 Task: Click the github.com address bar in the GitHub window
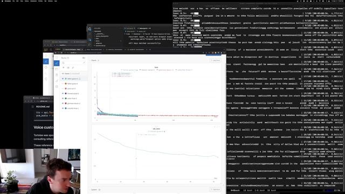[x=43, y=101]
